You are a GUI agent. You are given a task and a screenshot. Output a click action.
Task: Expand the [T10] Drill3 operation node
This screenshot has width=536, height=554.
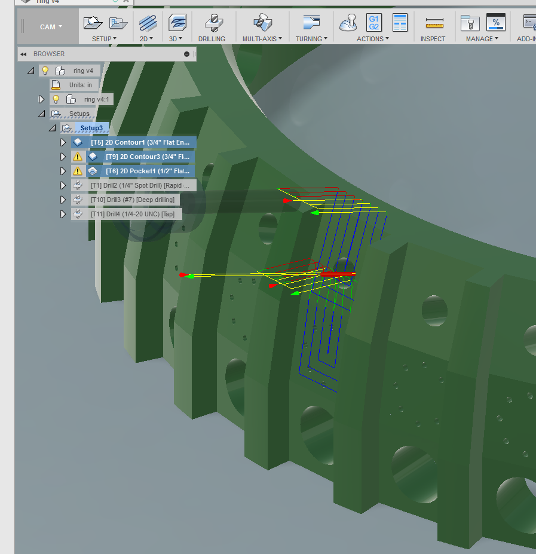tap(63, 200)
